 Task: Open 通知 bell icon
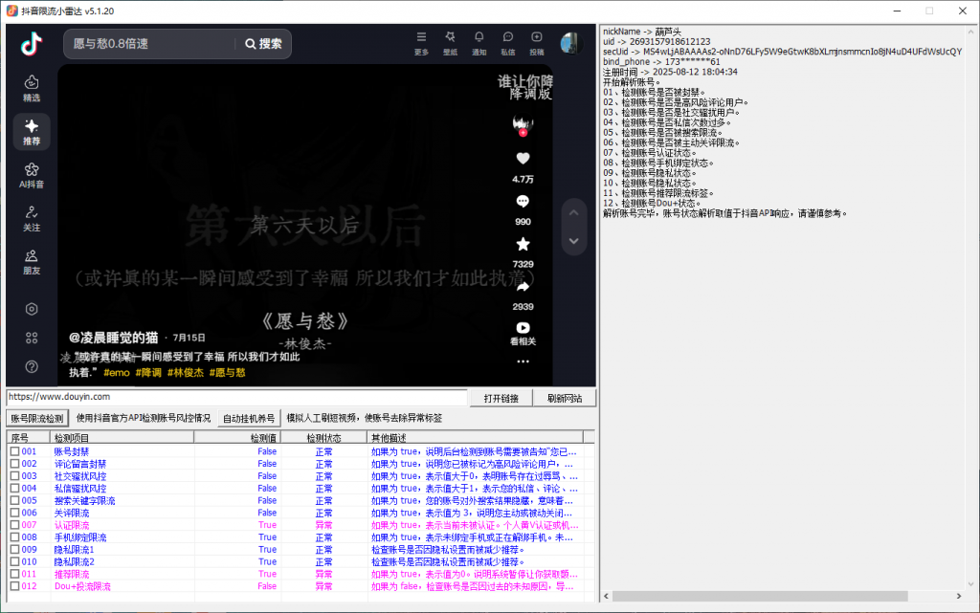point(479,43)
